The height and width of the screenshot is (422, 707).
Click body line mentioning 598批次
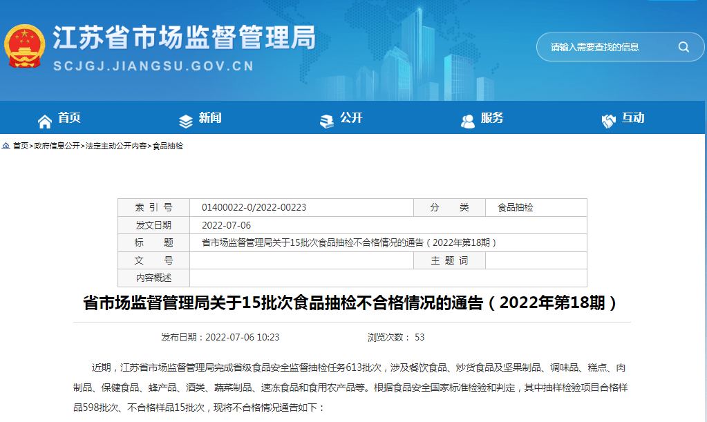(199, 407)
